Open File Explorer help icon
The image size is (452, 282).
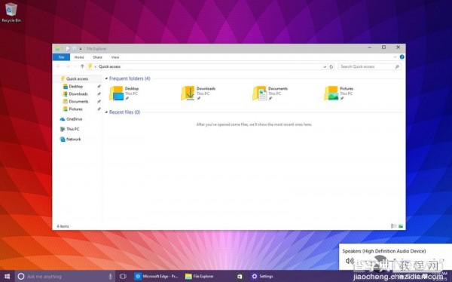(402, 57)
